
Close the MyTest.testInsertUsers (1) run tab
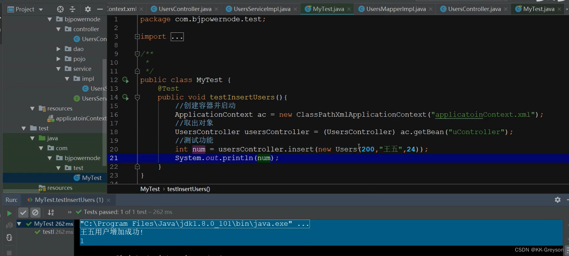(x=108, y=200)
